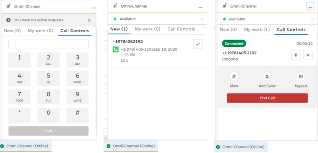Mute the call microphone
The image size is (318, 153).
coord(234,77)
